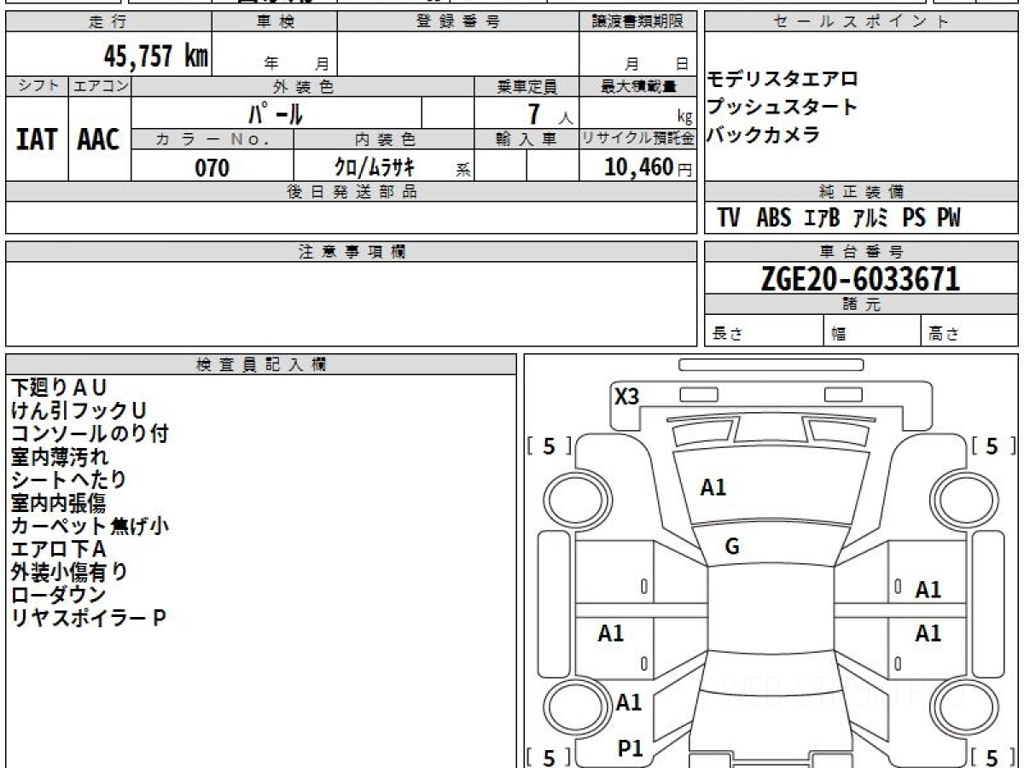Click the 室内薄汚れ note
This screenshot has width=1024, height=768.
click(60, 457)
